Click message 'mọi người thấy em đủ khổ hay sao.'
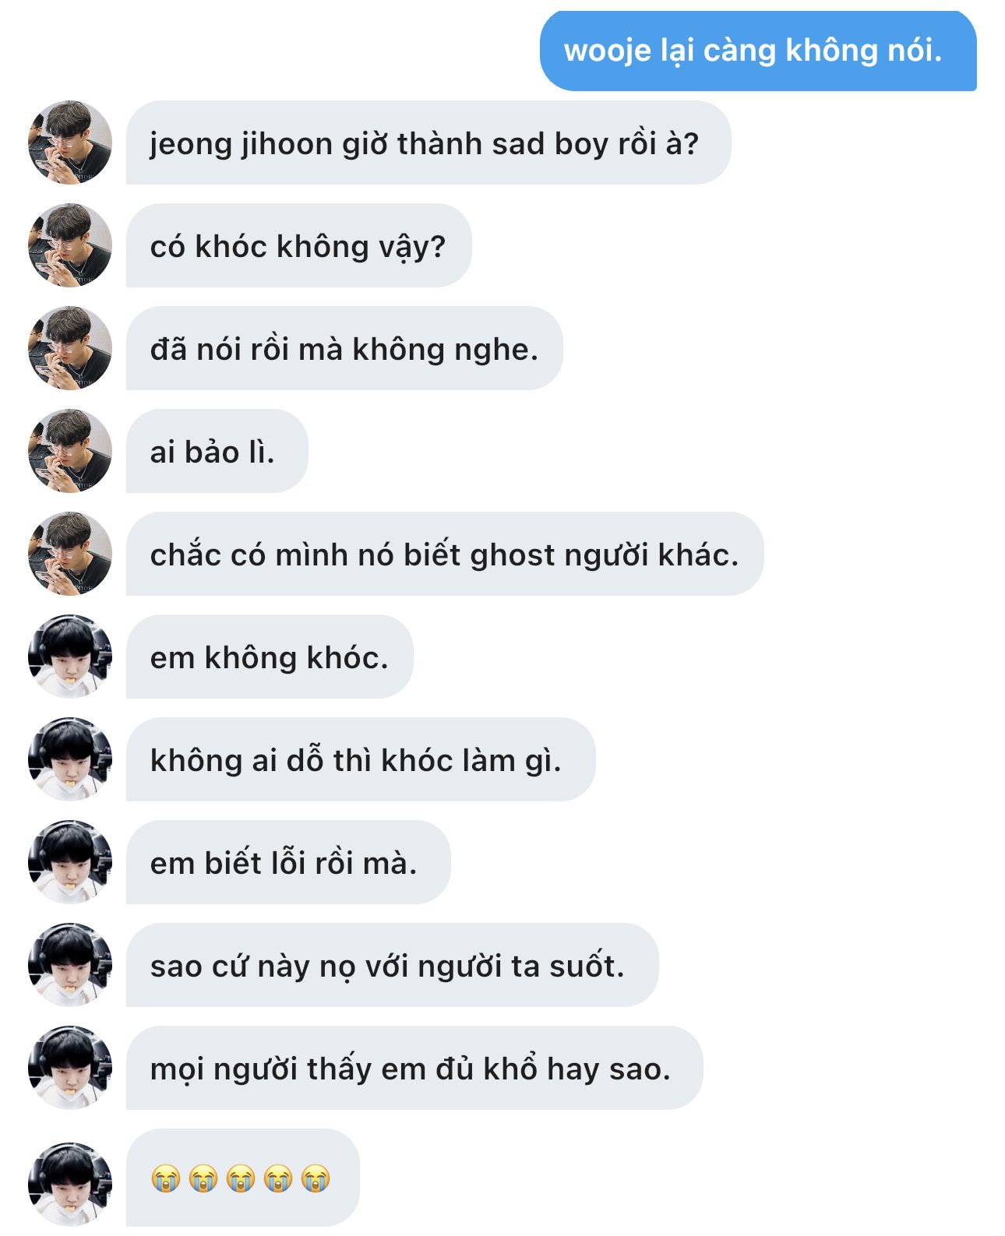 (x=414, y=1068)
